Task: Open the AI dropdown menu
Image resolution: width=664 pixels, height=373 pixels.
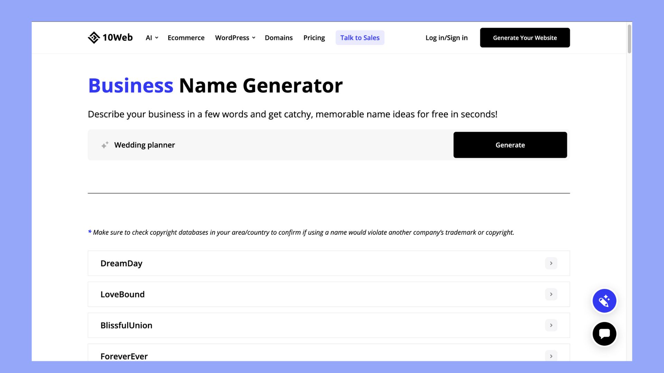Action: 151,37
